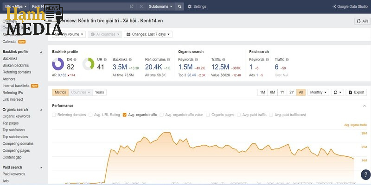Select the 1M time range
The height and width of the screenshot is (185, 371).
point(262,92)
